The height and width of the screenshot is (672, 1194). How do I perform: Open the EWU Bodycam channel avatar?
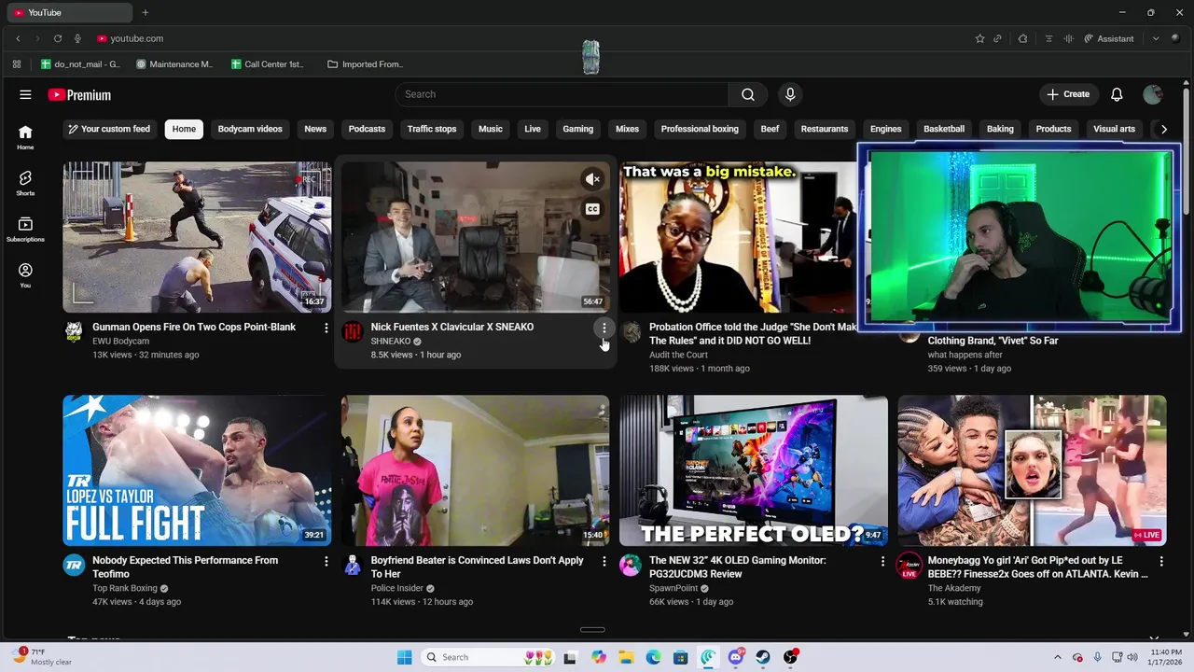point(74,332)
